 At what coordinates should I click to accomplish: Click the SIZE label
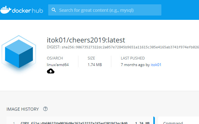click(x=91, y=58)
